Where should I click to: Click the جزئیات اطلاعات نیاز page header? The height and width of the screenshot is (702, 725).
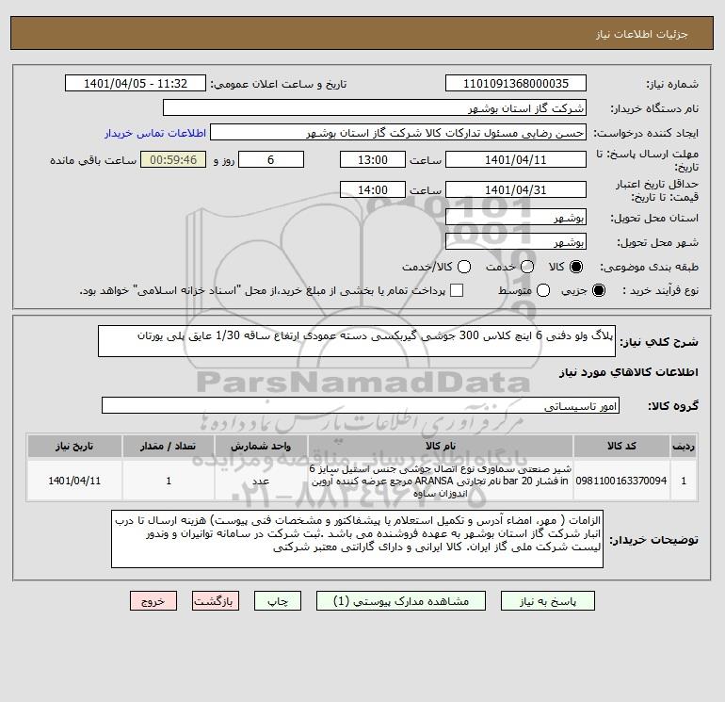pyautogui.click(x=642, y=35)
